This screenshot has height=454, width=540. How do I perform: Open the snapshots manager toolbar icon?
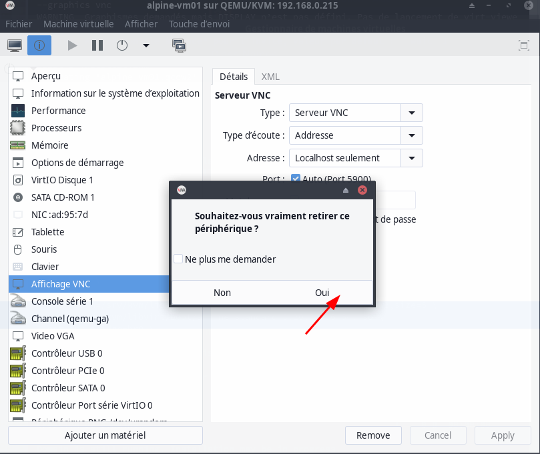click(179, 45)
